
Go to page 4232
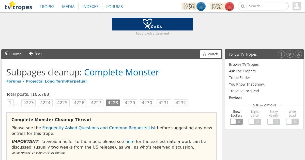coord(181,103)
